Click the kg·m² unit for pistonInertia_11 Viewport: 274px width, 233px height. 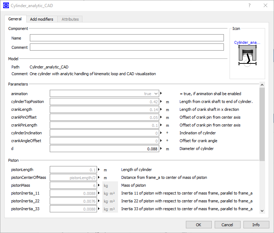tap(110, 193)
